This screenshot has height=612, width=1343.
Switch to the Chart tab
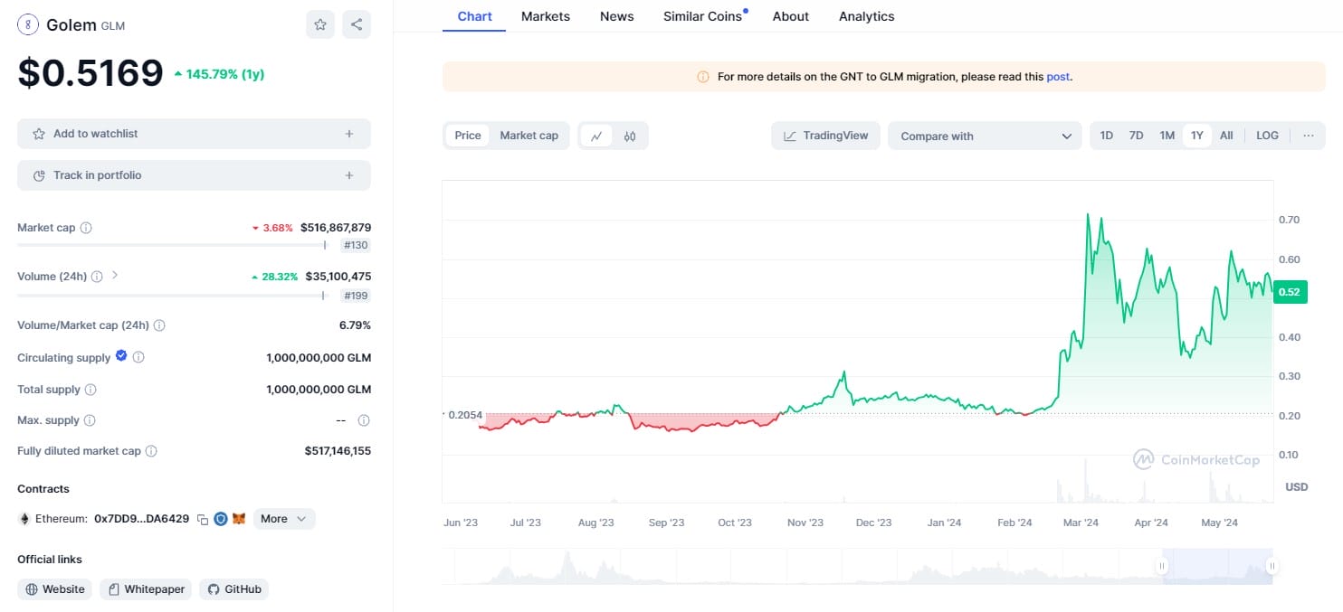point(474,16)
